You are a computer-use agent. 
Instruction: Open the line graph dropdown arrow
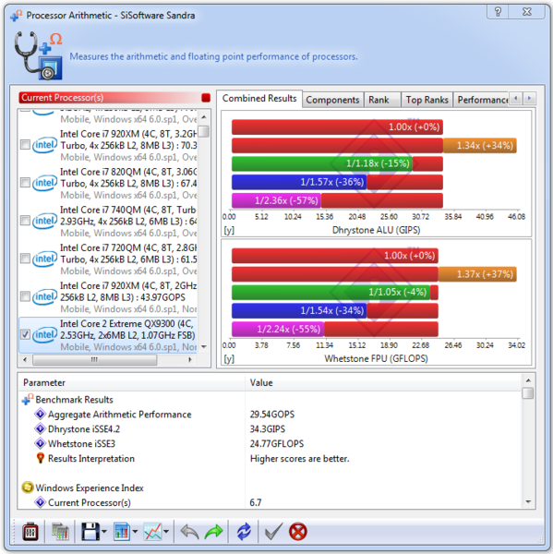point(166,532)
